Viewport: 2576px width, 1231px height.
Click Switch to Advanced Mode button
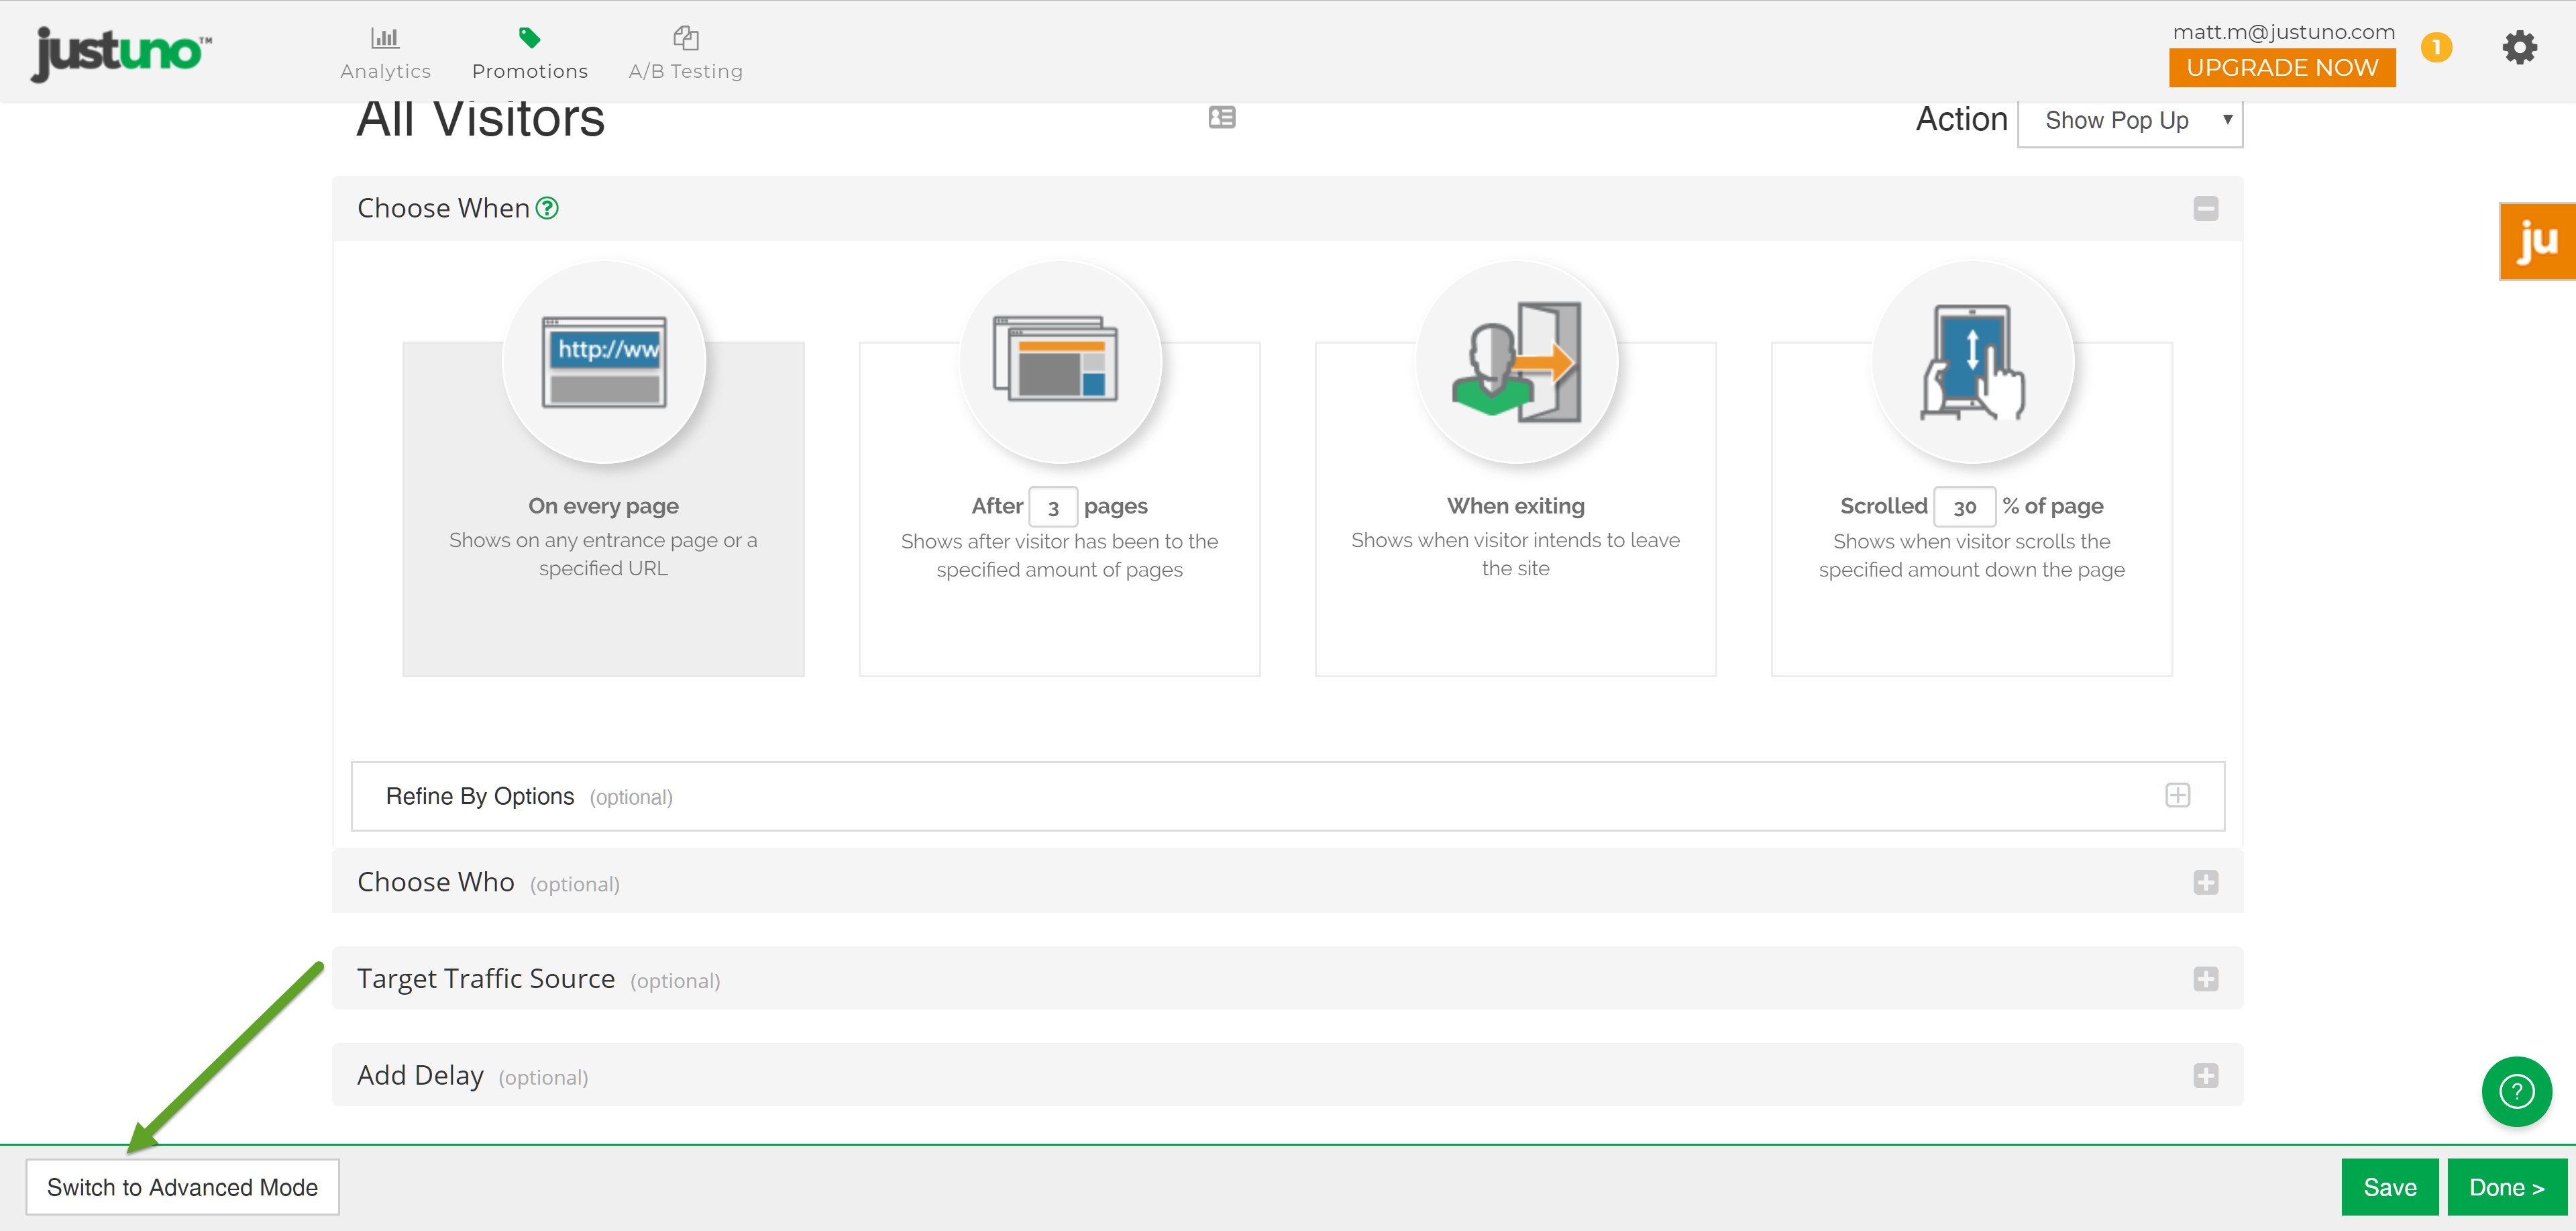pyautogui.click(x=182, y=1187)
